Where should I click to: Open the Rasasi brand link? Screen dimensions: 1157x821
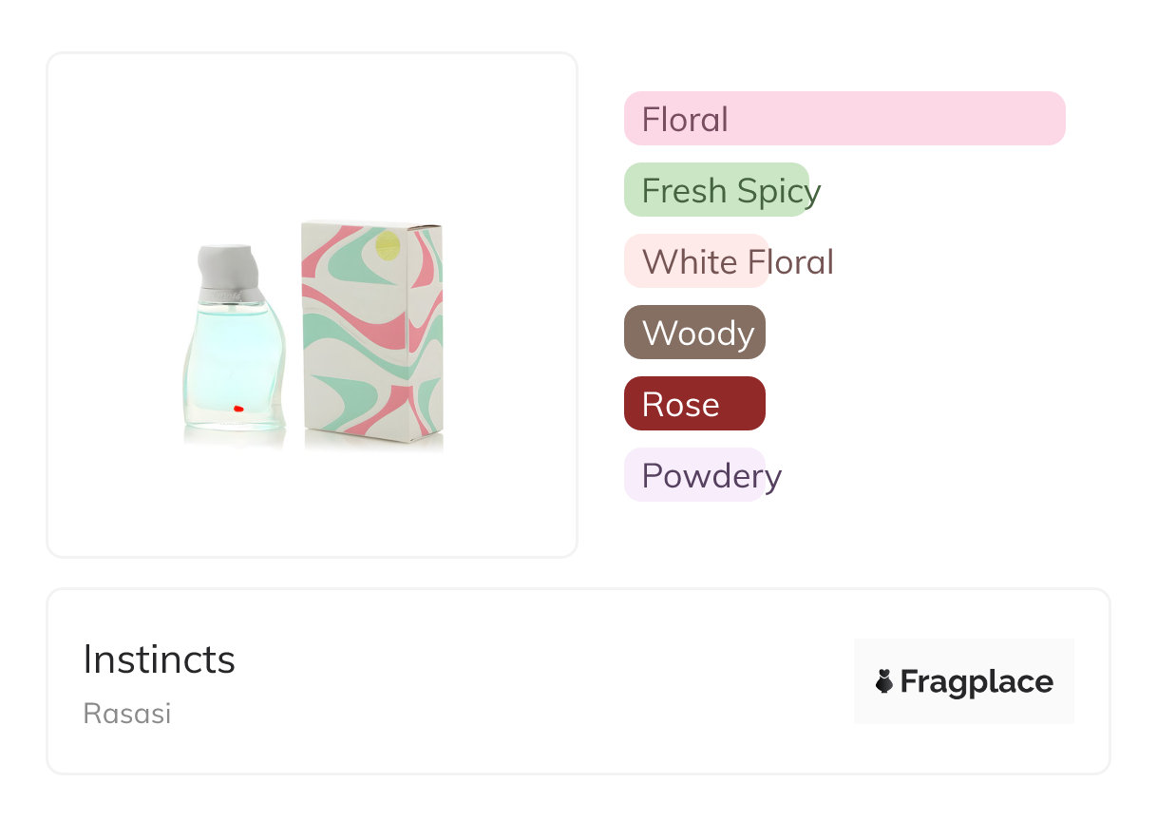tap(126, 714)
